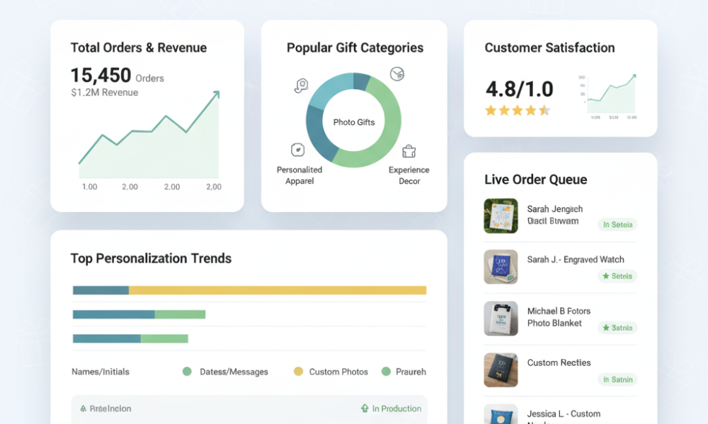Select the icon at top-left of donut chart
Viewport: 708px width, 424px height.
coord(301,86)
